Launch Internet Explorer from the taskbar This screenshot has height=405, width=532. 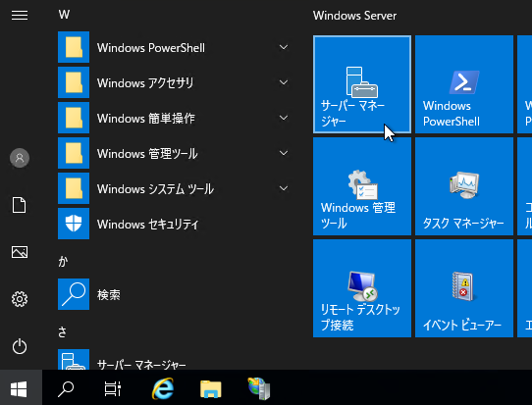pos(163,388)
